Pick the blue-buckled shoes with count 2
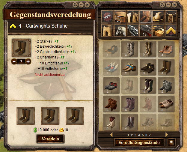 point(129,67)
